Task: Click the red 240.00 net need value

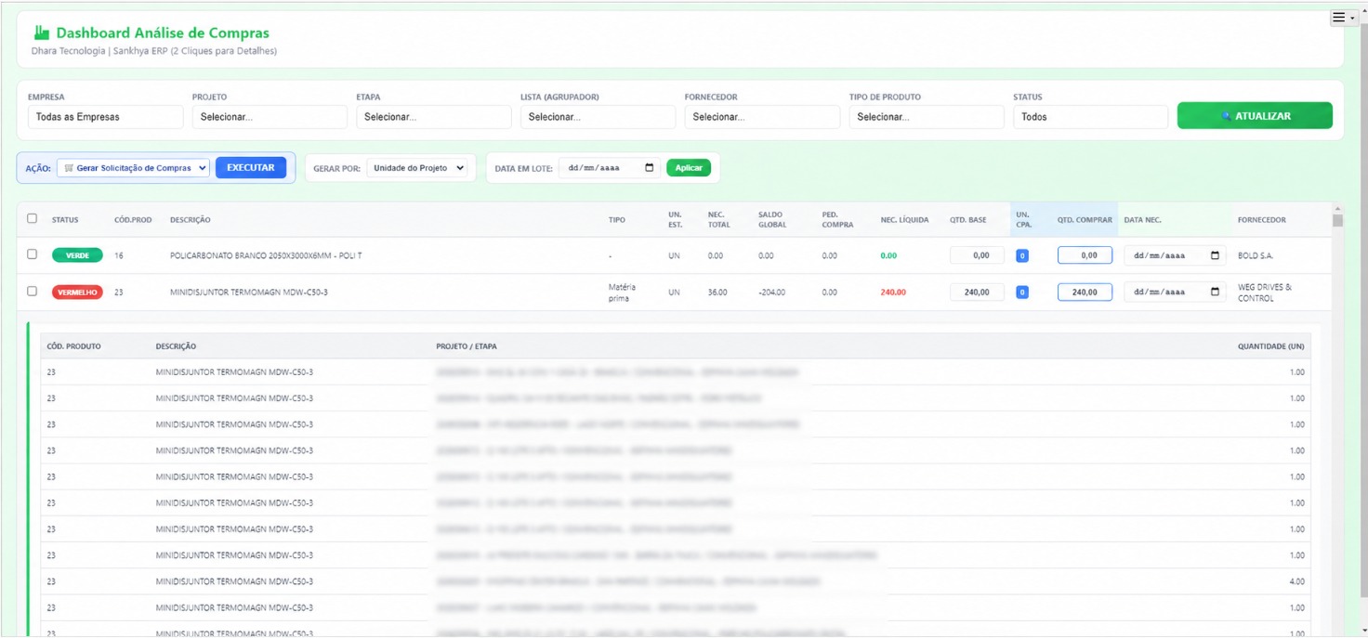Action: pyautogui.click(x=893, y=292)
